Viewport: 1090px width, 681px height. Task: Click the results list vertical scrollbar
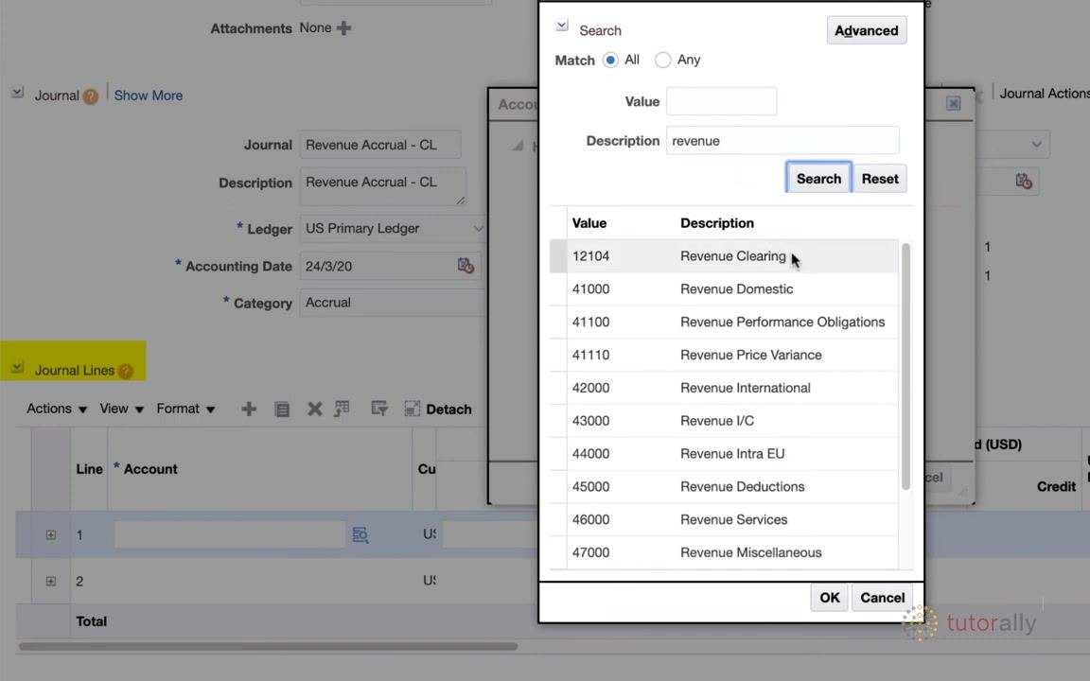905,366
